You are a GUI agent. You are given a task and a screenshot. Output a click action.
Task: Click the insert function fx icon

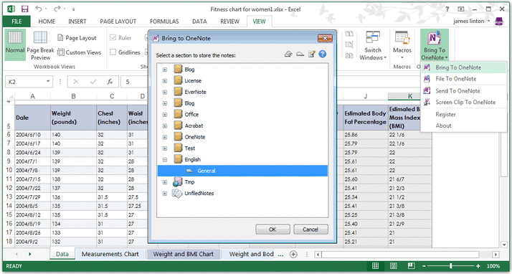[110, 82]
